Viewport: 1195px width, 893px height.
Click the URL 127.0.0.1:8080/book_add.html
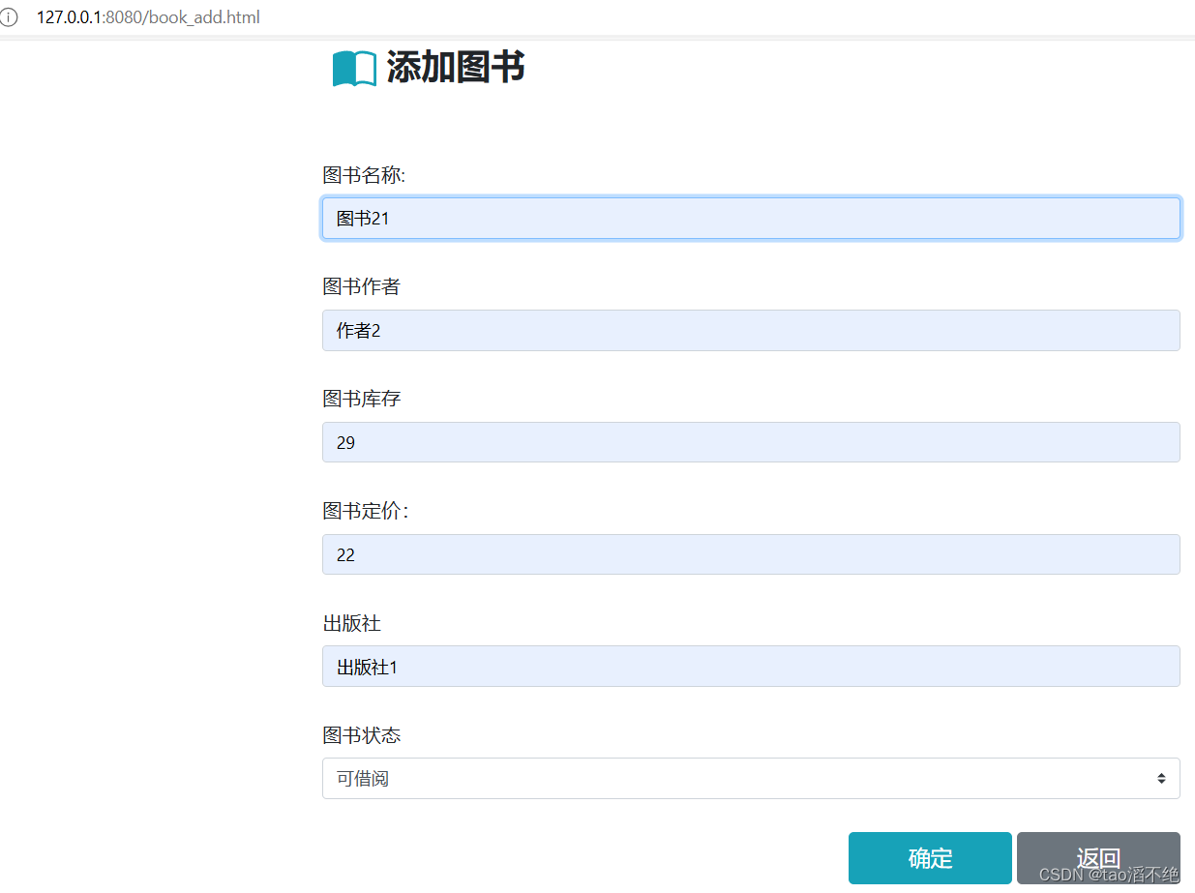148,17
